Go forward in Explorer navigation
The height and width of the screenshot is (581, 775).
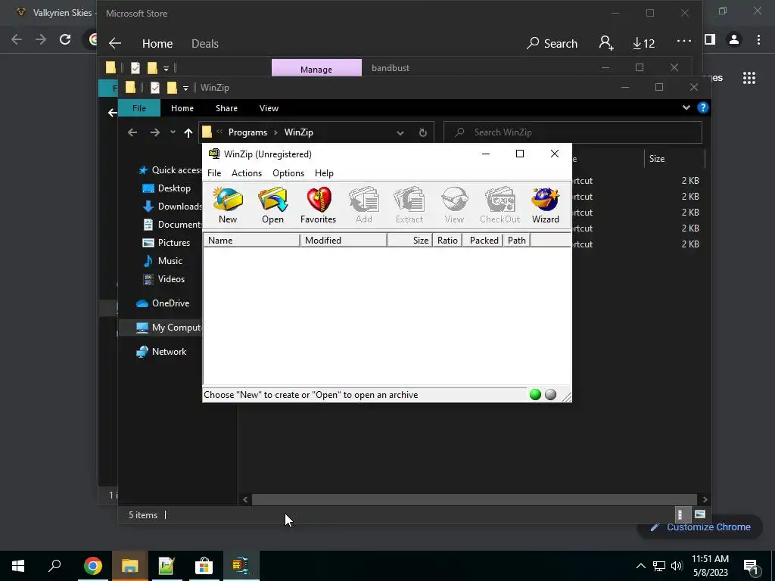(154, 132)
